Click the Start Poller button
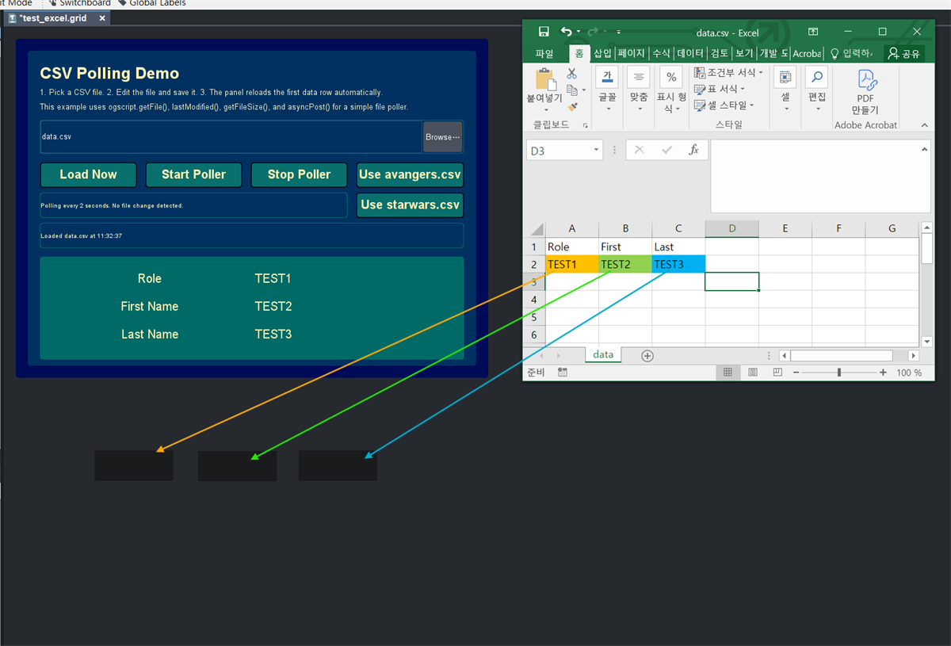951x646 pixels. tap(193, 174)
